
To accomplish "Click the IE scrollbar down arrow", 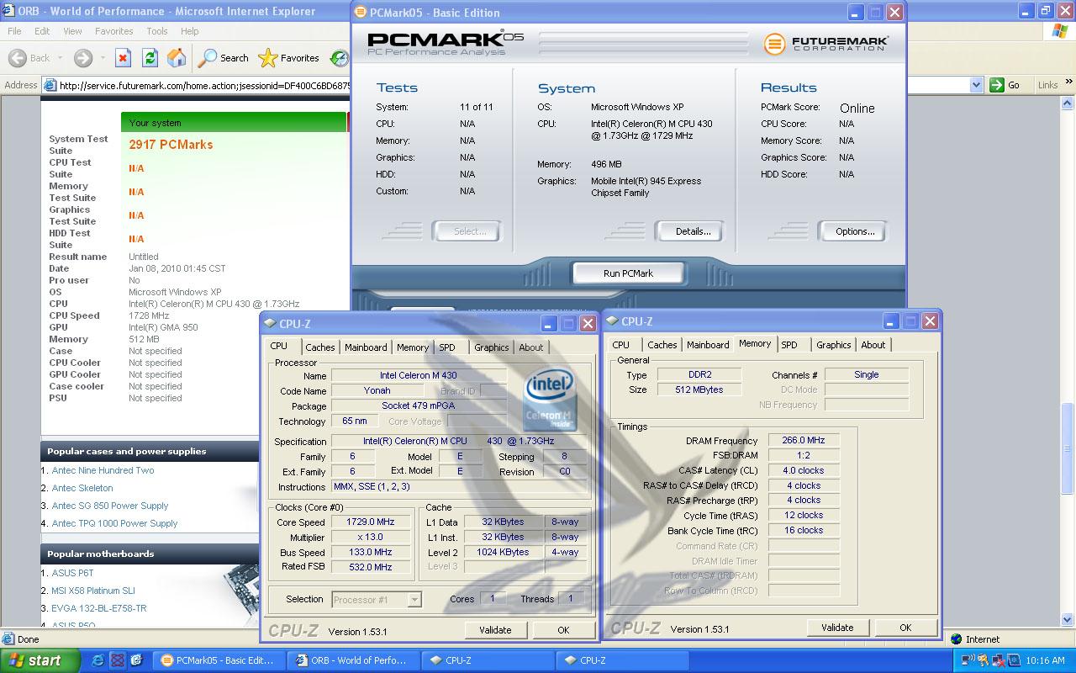I will (x=1068, y=621).
